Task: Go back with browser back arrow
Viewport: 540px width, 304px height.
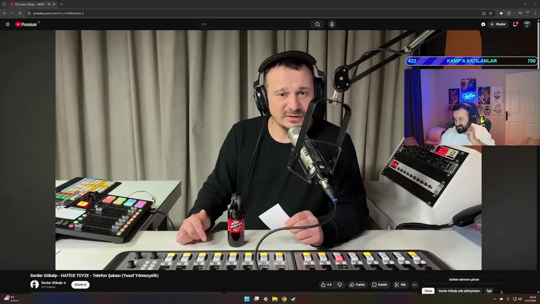Action: pos(5,13)
